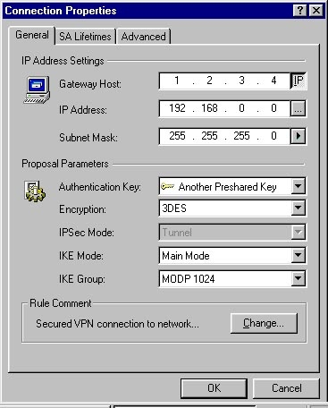The height and width of the screenshot is (408, 328).
Task: Click the IKE Mode label
Action: (x=81, y=256)
